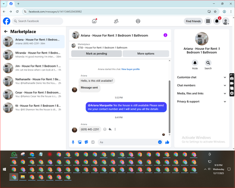This screenshot has width=235, height=188.
Task: Click the 'Hello, is this still available?' message
Action: [97, 81]
